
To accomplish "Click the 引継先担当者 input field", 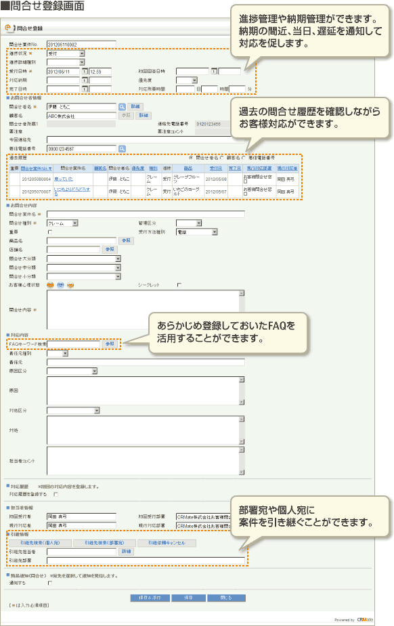I will 81,552.
